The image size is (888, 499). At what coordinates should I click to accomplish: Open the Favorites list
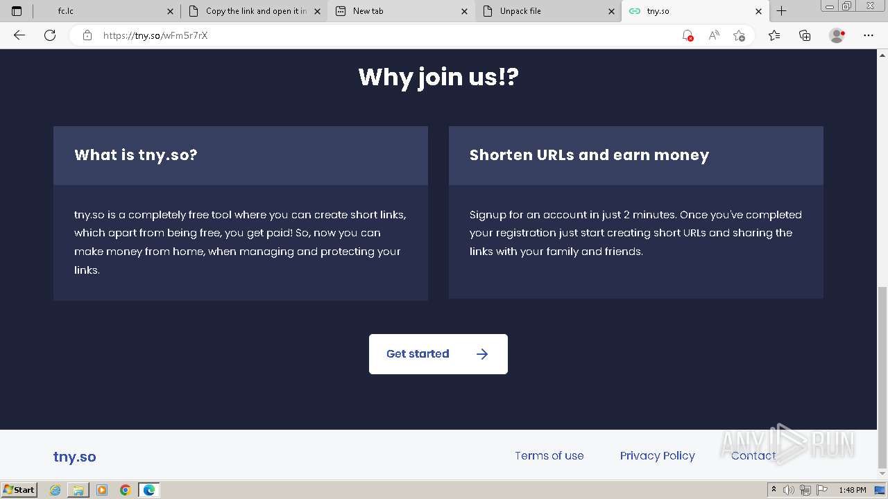[x=774, y=35]
